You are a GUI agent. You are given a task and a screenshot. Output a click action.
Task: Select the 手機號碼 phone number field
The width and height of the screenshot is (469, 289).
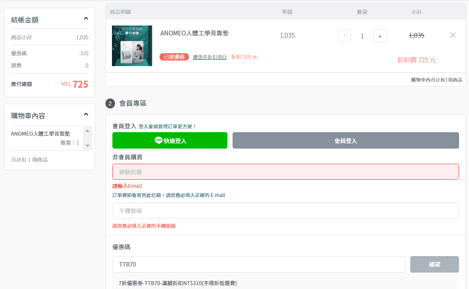pyautogui.click(x=285, y=210)
